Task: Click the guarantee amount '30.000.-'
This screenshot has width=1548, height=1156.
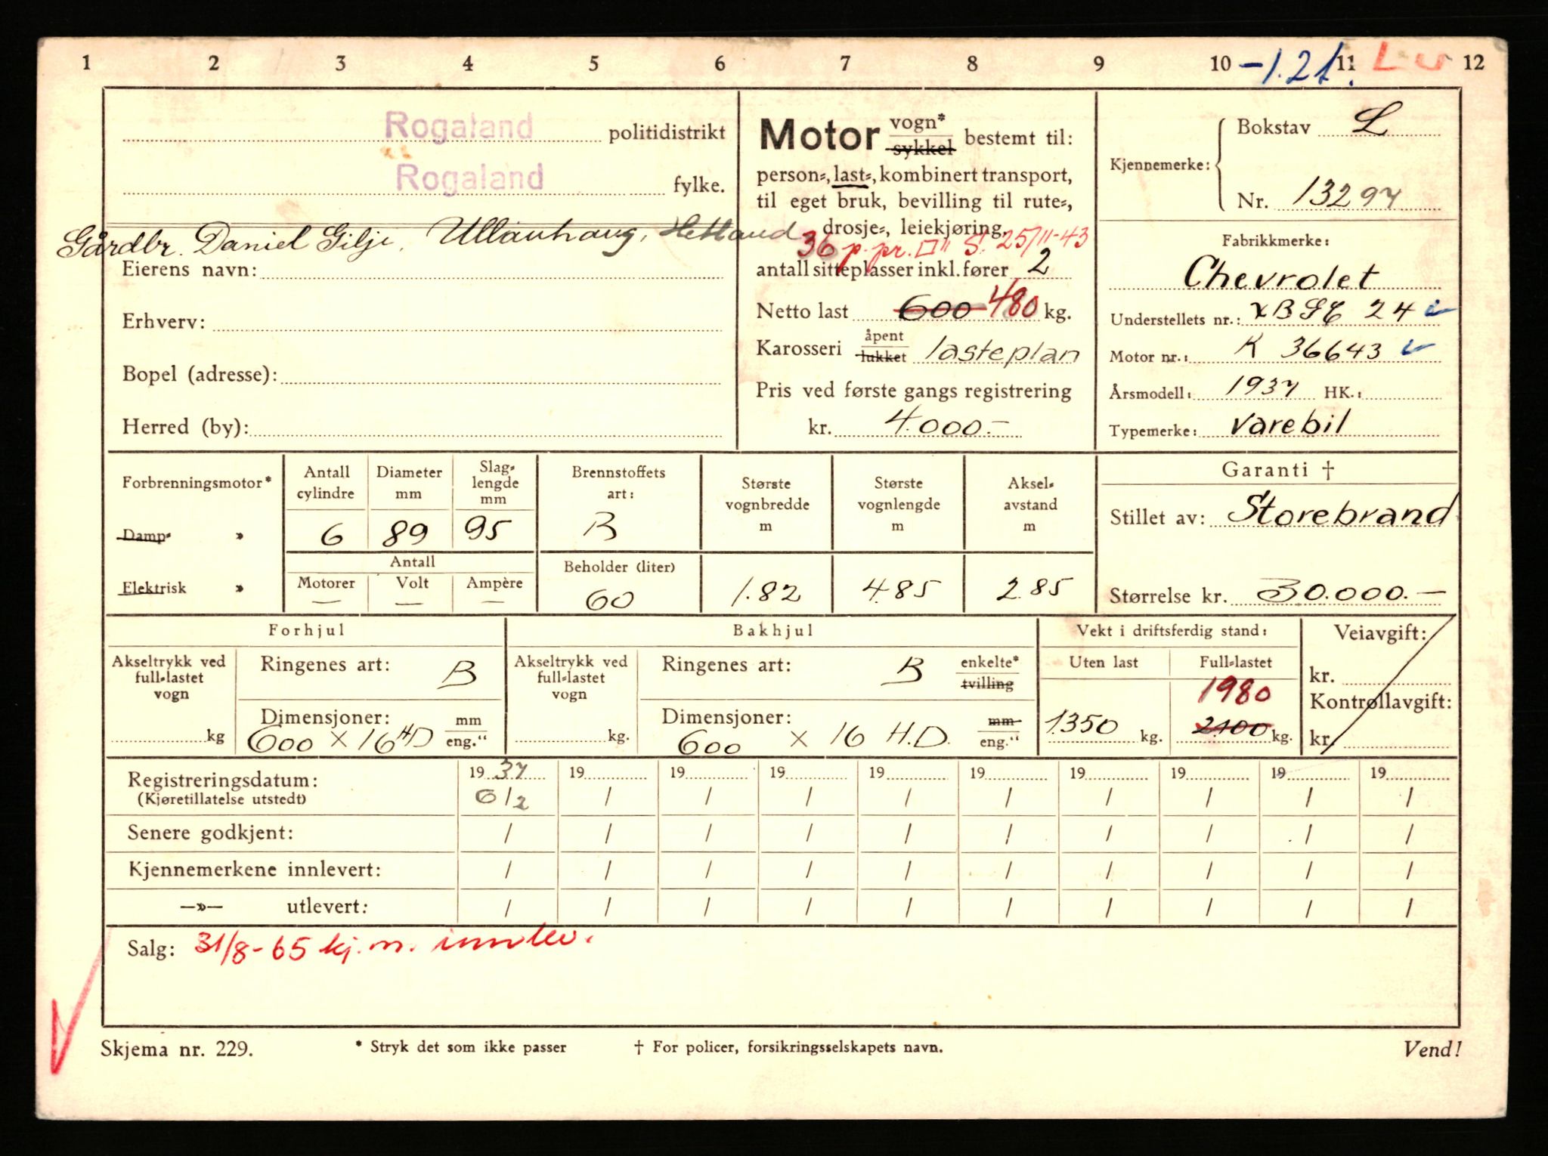Action: coord(1350,592)
